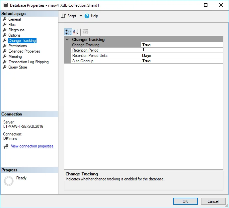Select the Change Tracking True value cell
This screenshot has width=229, height=208.
point(182,45)
